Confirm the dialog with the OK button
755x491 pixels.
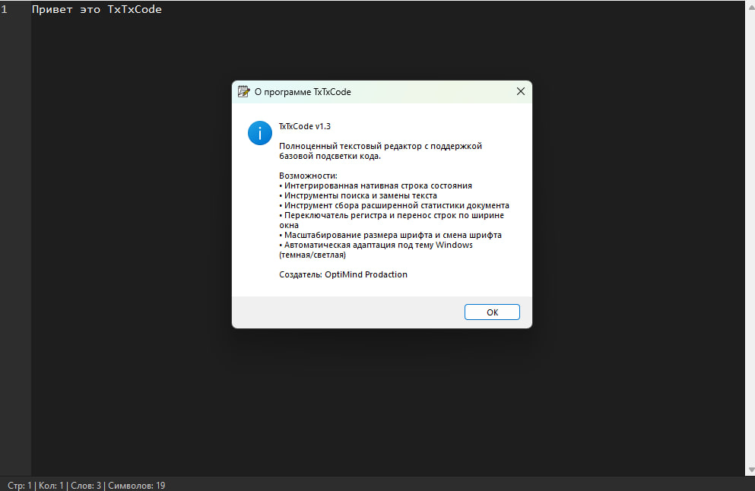point(492,312)
